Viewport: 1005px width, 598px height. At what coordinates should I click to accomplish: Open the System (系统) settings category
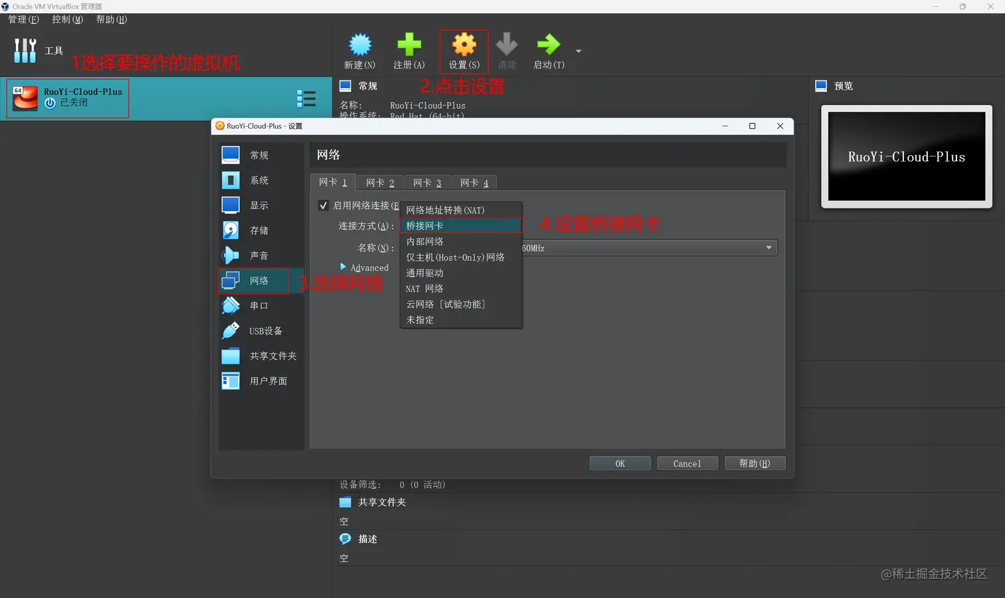[261, 180]
